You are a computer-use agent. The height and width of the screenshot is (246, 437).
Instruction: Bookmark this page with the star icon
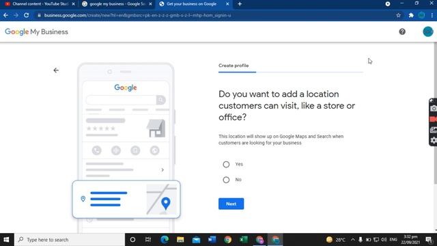point(399,15)
